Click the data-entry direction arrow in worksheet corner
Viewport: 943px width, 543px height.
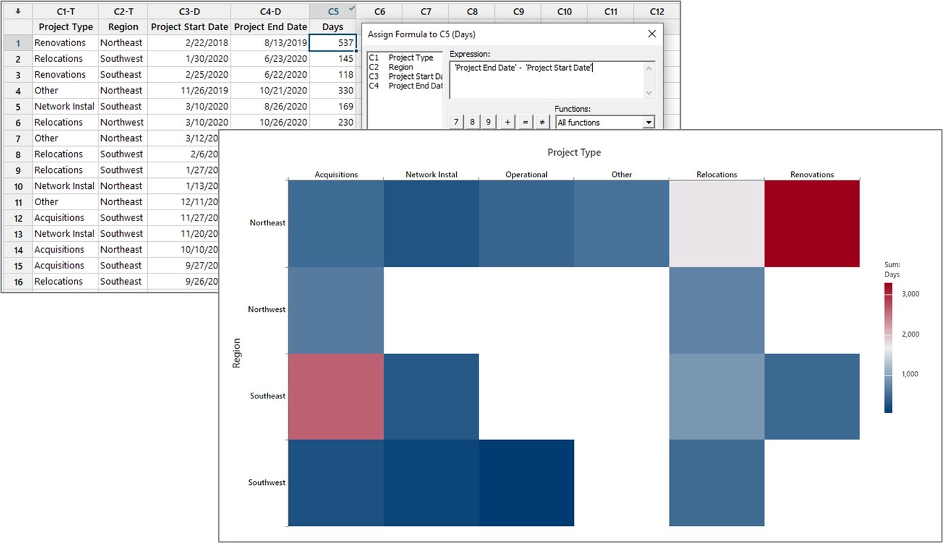click(x=18, y=10)
